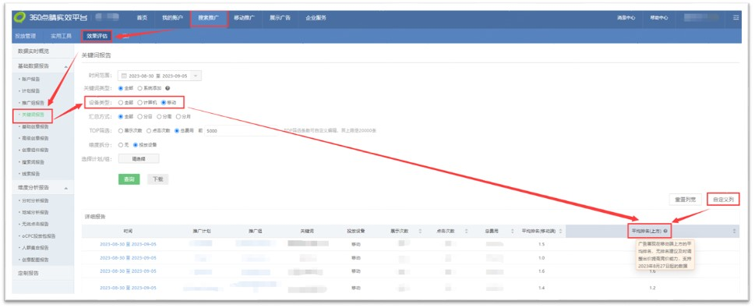755x308 pixels.
Task: Click the green 查询 button
Action: (x=129, y=179)
